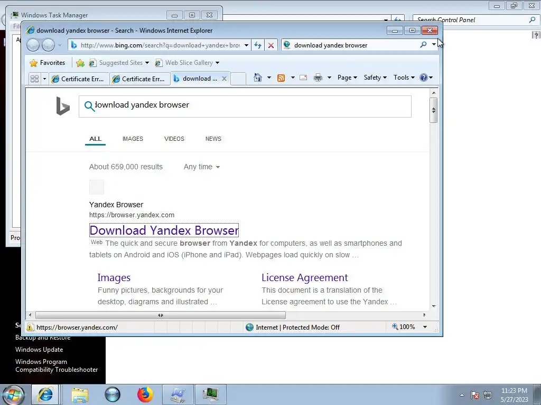Open search provider options dropdown arrow
This screenshot has width=541, height=405.
(434, 45)
